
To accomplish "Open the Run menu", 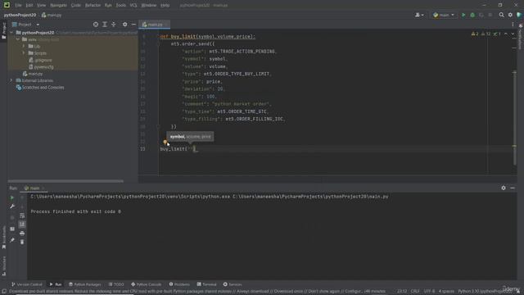I will tap(108, 6).
